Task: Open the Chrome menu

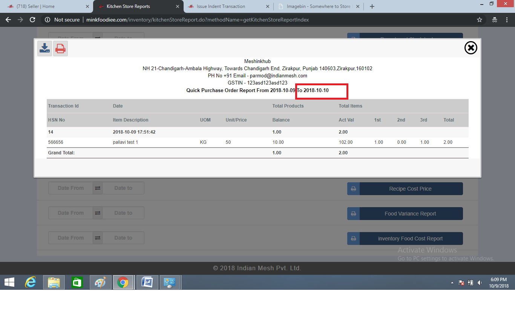Action: tap(507, 20)
